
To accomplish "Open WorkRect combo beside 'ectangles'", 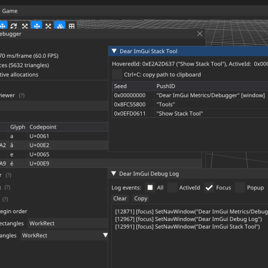I will [x=68, y=223].
